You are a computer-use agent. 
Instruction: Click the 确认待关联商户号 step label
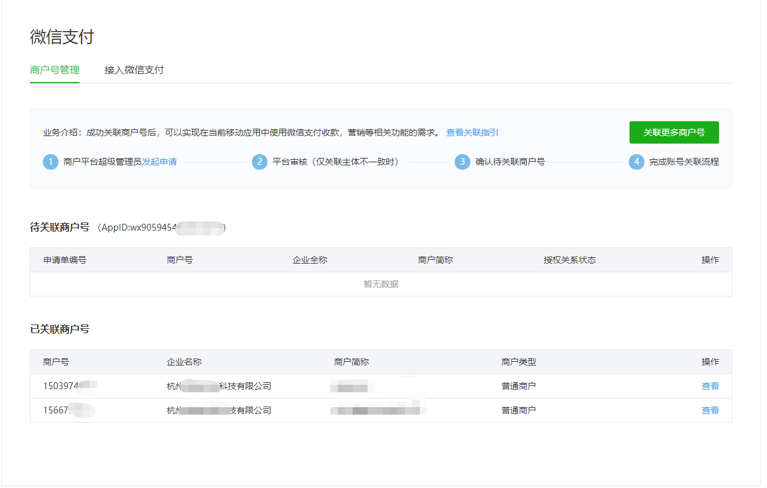[x=510, y=162]
